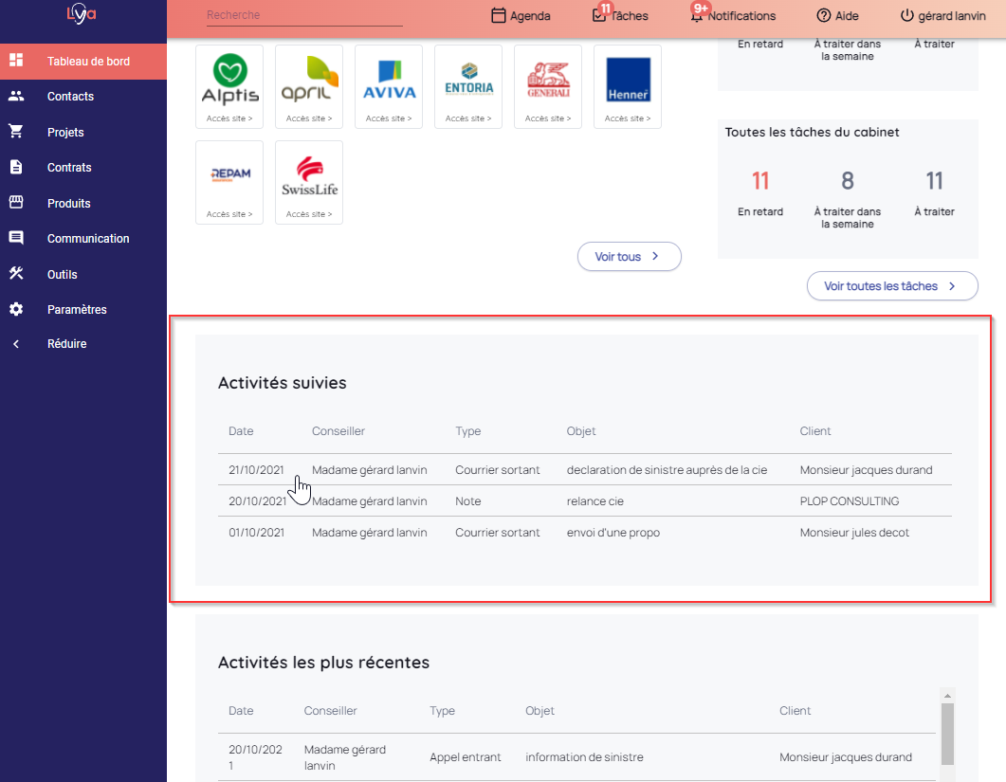This screenshot has height=782, width=1006.
Task: Click the Voir tous button
Action: [x=629, y=257]
